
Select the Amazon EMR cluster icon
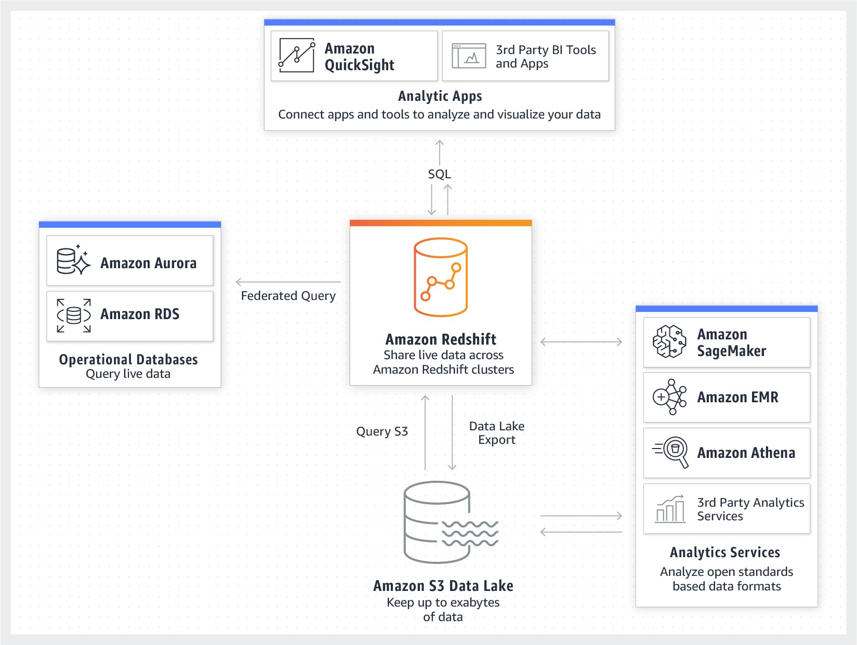pos(669,397)
